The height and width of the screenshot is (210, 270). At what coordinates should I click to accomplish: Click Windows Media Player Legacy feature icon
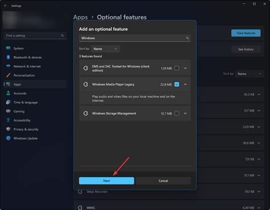point(85,84)
